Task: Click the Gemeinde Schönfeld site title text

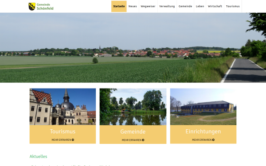Action: (x=45, y=7)
